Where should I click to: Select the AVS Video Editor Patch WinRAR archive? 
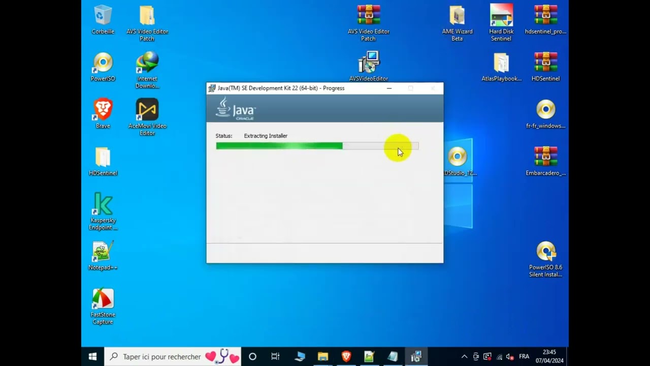tap(369, 23)
